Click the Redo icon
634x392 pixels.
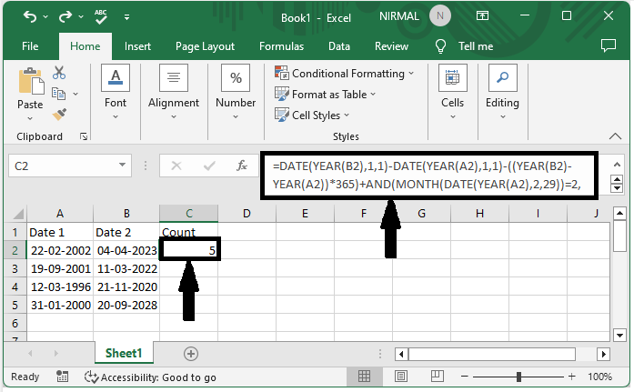point(65,16)
